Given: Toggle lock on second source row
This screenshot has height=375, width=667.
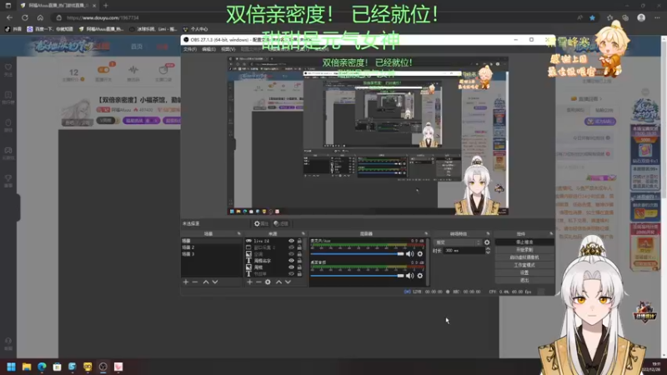Looking at the screenshot, I should [x=299, y=247].
